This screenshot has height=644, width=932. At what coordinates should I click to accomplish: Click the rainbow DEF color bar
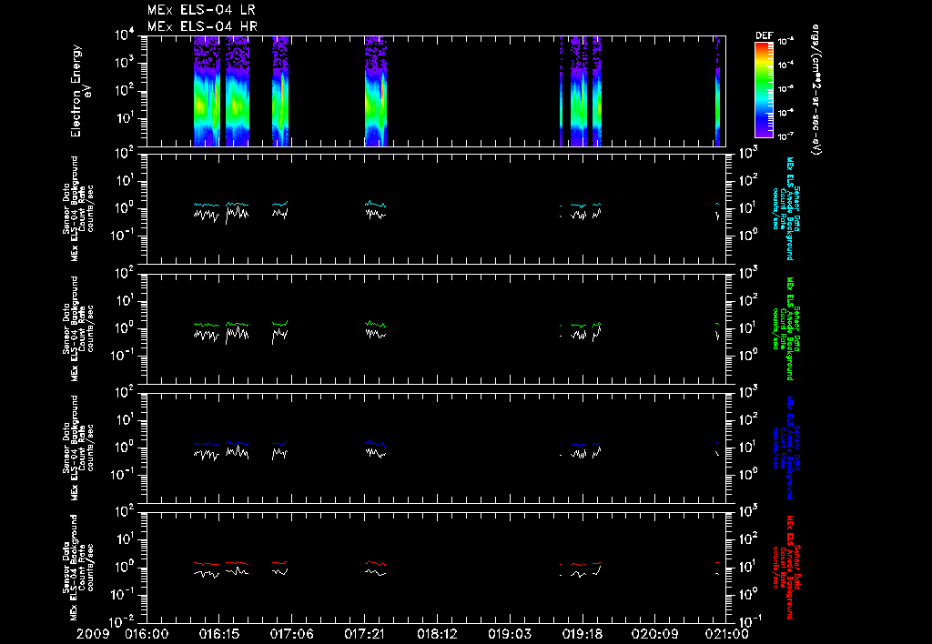(x=764, y=90)
